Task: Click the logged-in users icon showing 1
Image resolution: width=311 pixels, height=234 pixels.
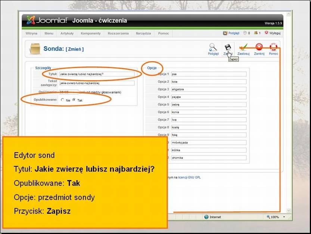Action: (256, 33)
